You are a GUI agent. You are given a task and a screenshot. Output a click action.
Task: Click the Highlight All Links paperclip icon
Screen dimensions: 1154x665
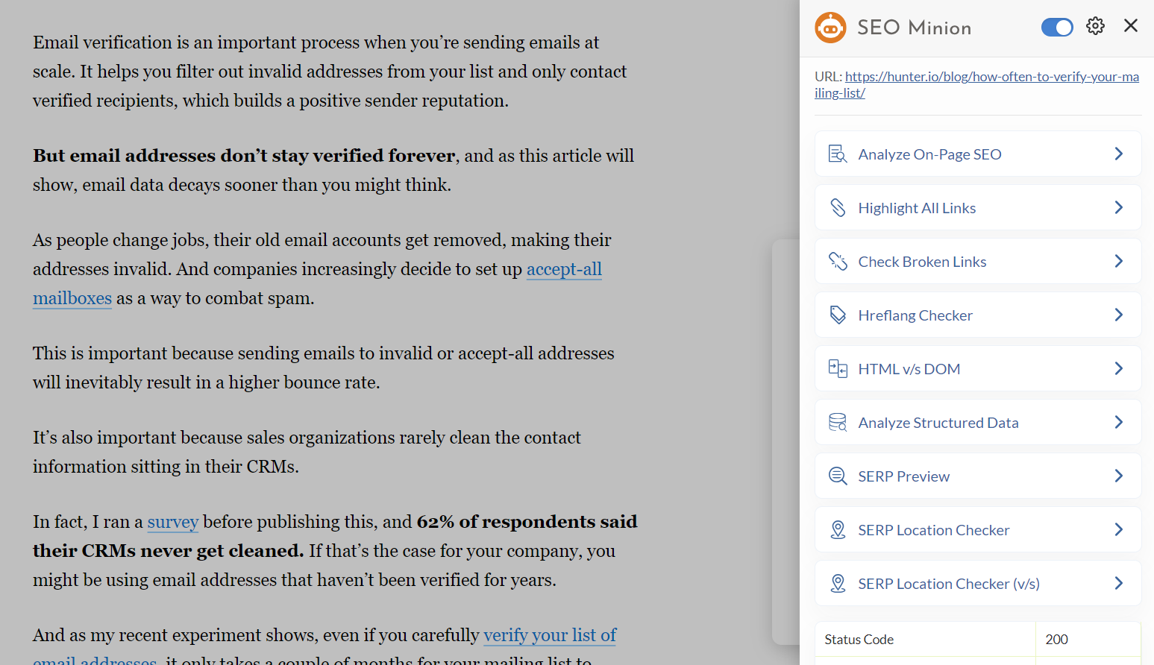838,208
